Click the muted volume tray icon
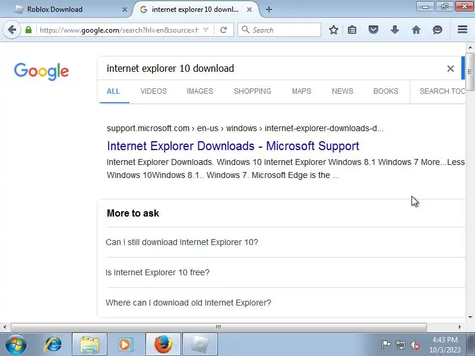This screenshot has height=356, width=475. pyautogui.click(x=414, y=345)
